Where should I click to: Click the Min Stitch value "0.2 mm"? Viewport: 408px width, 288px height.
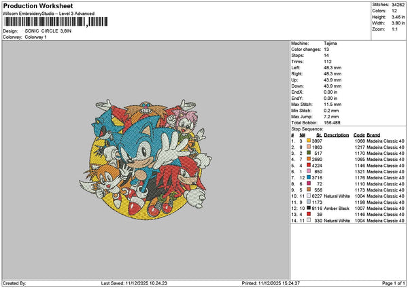[332, 111]
